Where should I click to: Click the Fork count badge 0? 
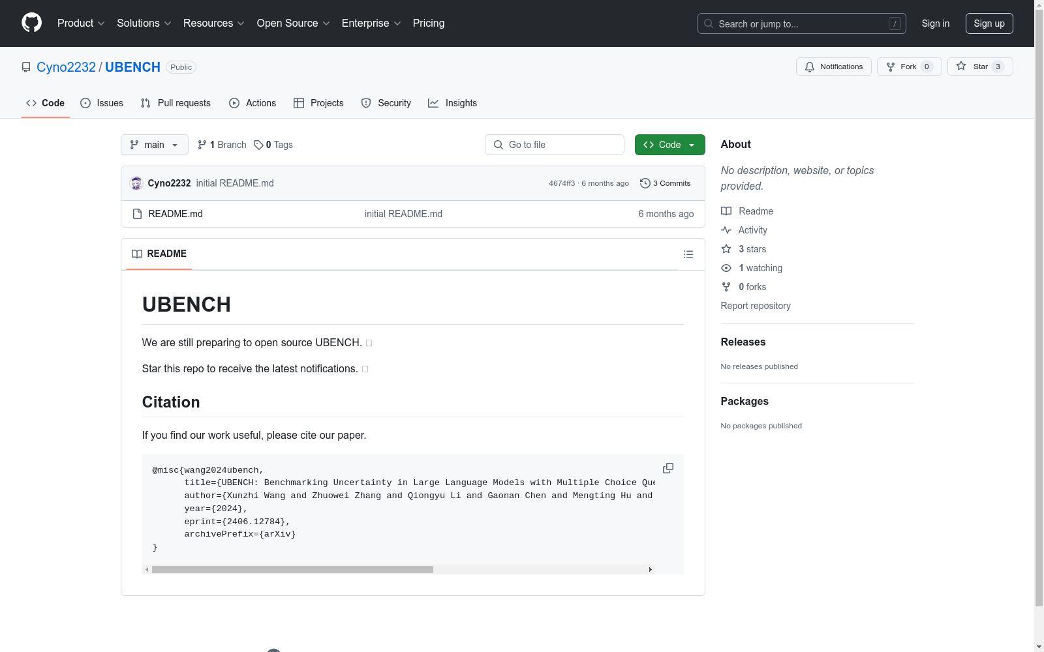[927, 67]
